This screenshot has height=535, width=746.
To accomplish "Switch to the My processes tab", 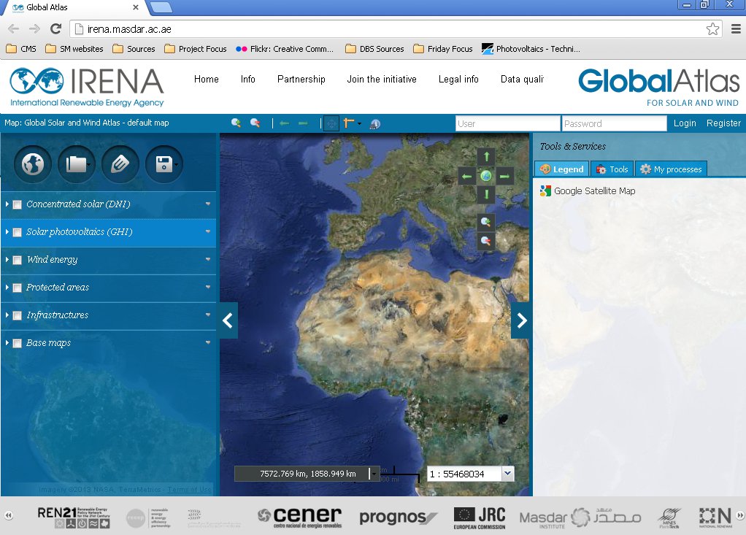I will click(x=672, y=169).
